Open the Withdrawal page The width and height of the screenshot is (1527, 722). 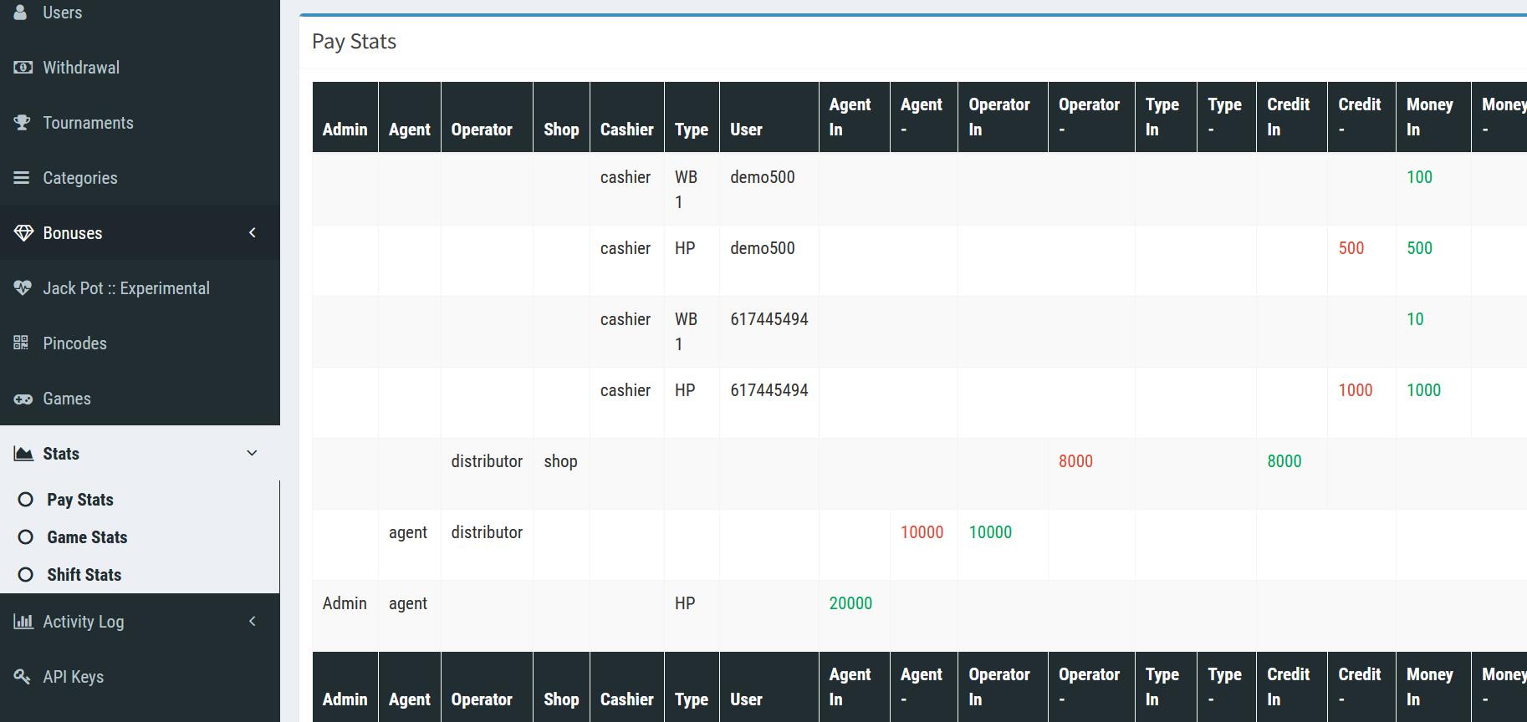(x=140, y=68)
